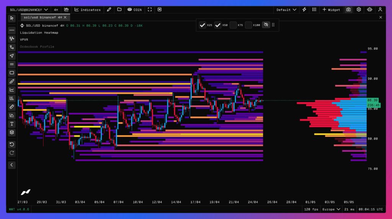Open the SOL/USD@BINANCEF symbol dropdown
Image resolution: width=392 pixels, height=219 pixels.
point(29,10)
